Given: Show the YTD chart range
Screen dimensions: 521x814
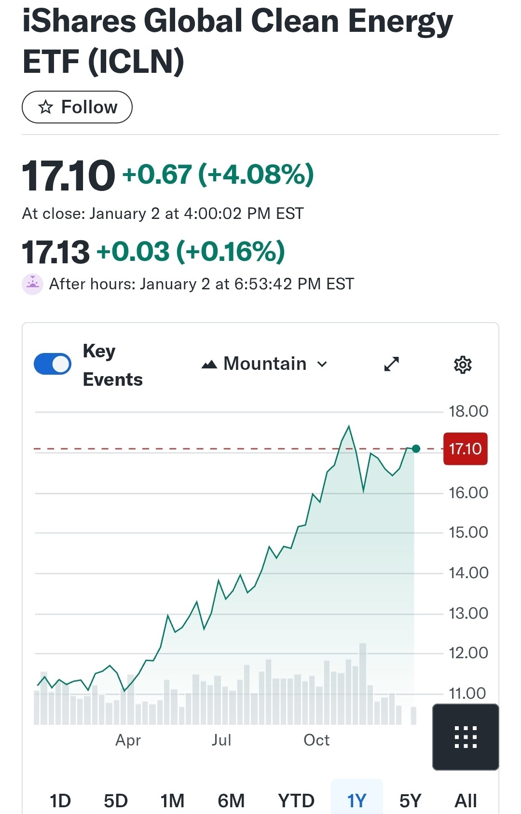Looking at the screenshot, I should 296,801.
